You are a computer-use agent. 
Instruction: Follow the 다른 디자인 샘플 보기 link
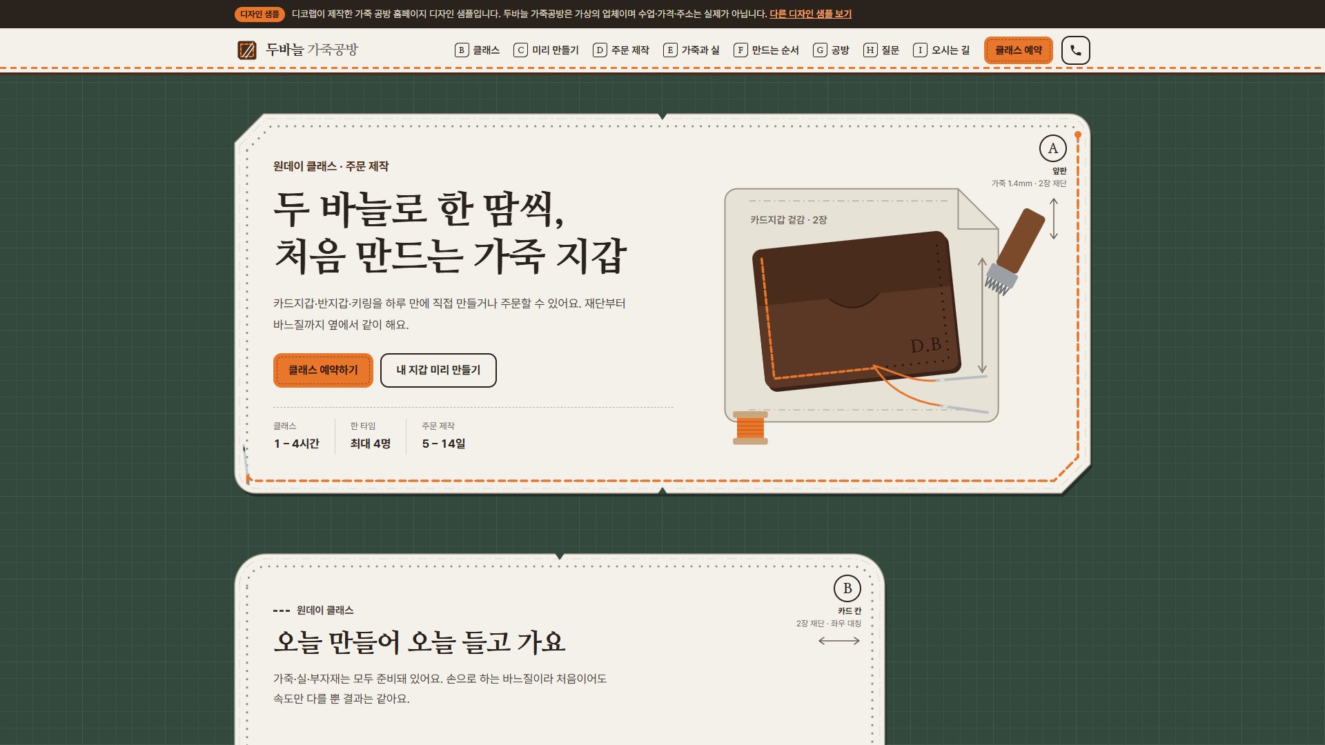pyautogui.click(x=811, y=14)
